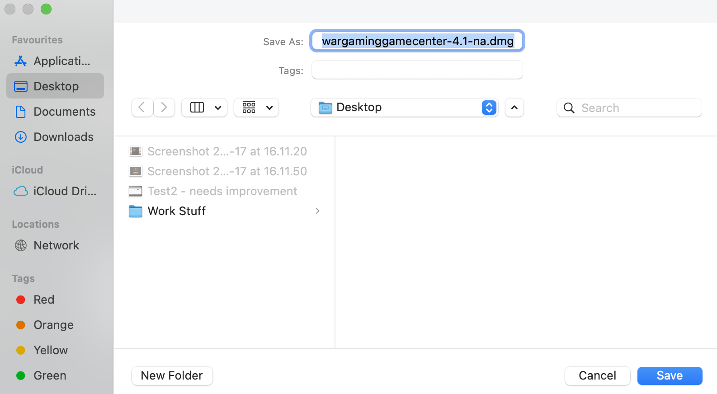The width and height of the screenshot is (717, 394).
Task: Open the Desktop location pop-up menu
Action: 405,108
